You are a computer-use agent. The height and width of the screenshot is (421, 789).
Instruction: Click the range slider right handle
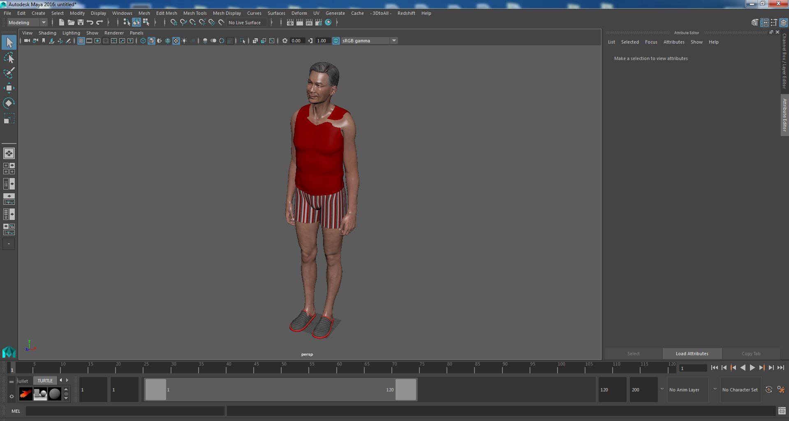[x=406, y=389]
